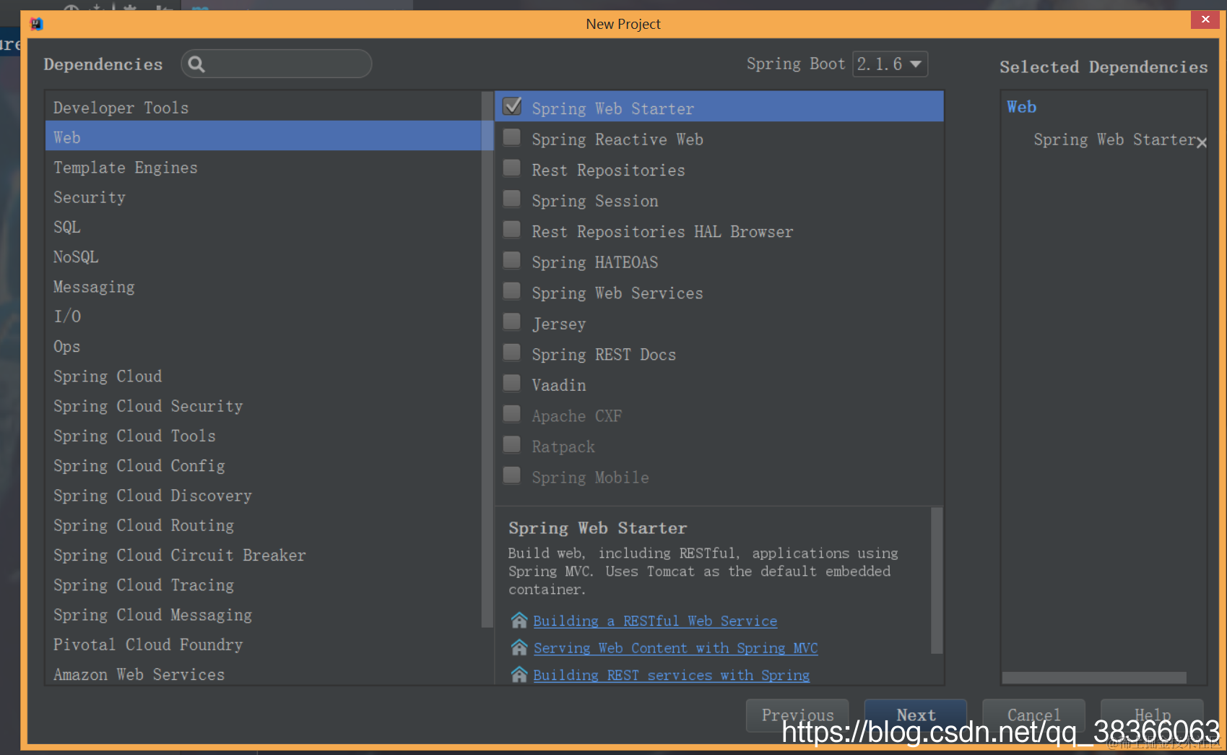Click the description panel vertical scrollbar

(937, 580)
